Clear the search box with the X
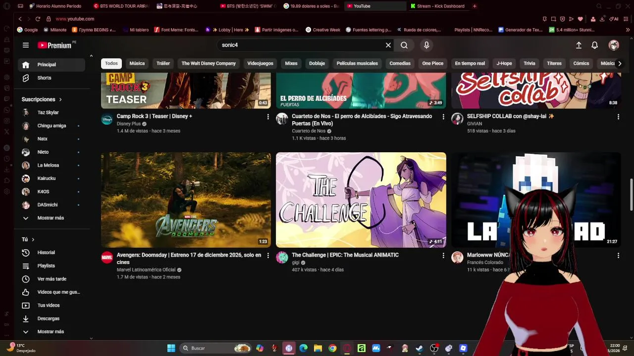Viewport: 634px width, 356px height. coord(388,45)
